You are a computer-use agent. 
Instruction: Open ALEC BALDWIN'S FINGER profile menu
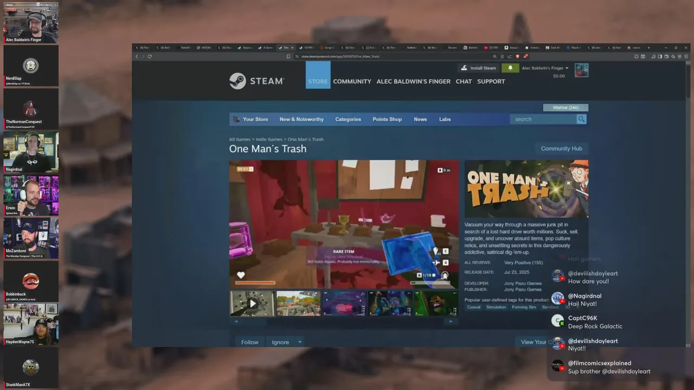413,81
